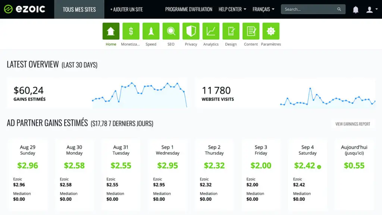Viewport: 382px width, 215px height.
Task: Open the Design icon
Action: click(231, 31)
